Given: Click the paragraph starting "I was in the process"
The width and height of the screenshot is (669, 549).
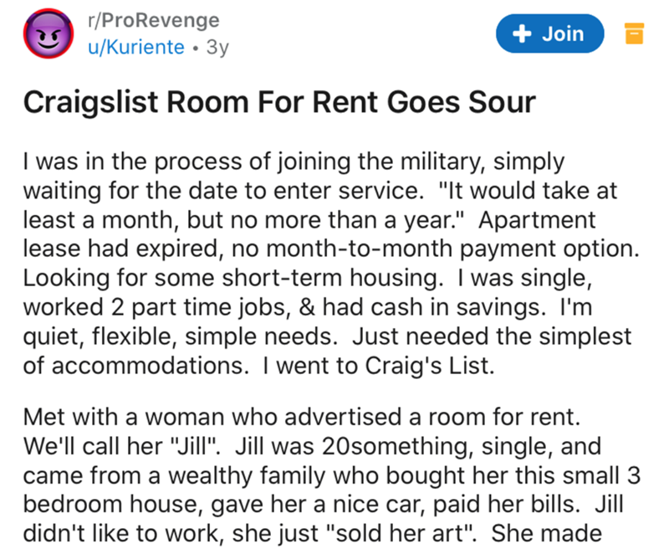Looking at the screenshot, I should coord(331,264).
